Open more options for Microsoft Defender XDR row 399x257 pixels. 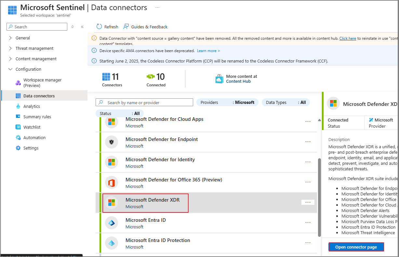tap(308, 202)
